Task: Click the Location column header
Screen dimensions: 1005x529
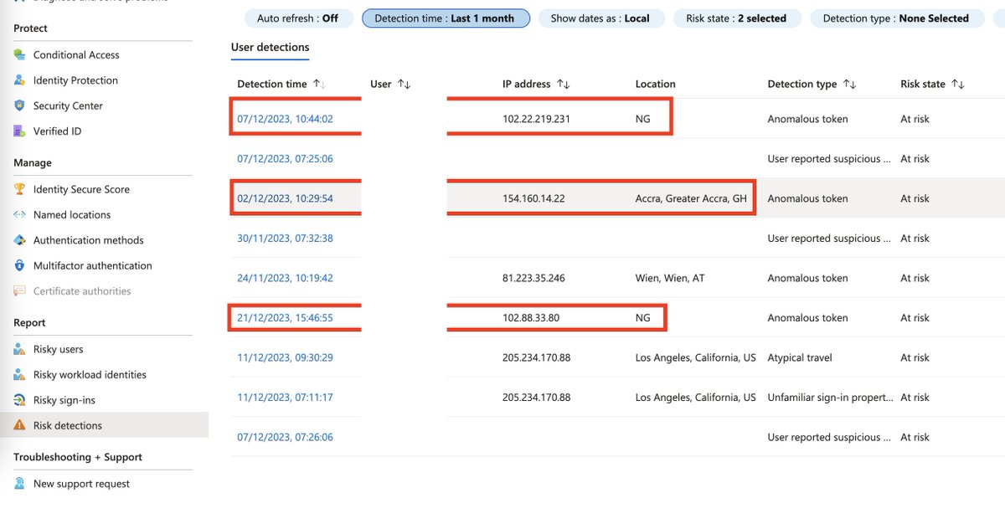Action: point(655,84)
